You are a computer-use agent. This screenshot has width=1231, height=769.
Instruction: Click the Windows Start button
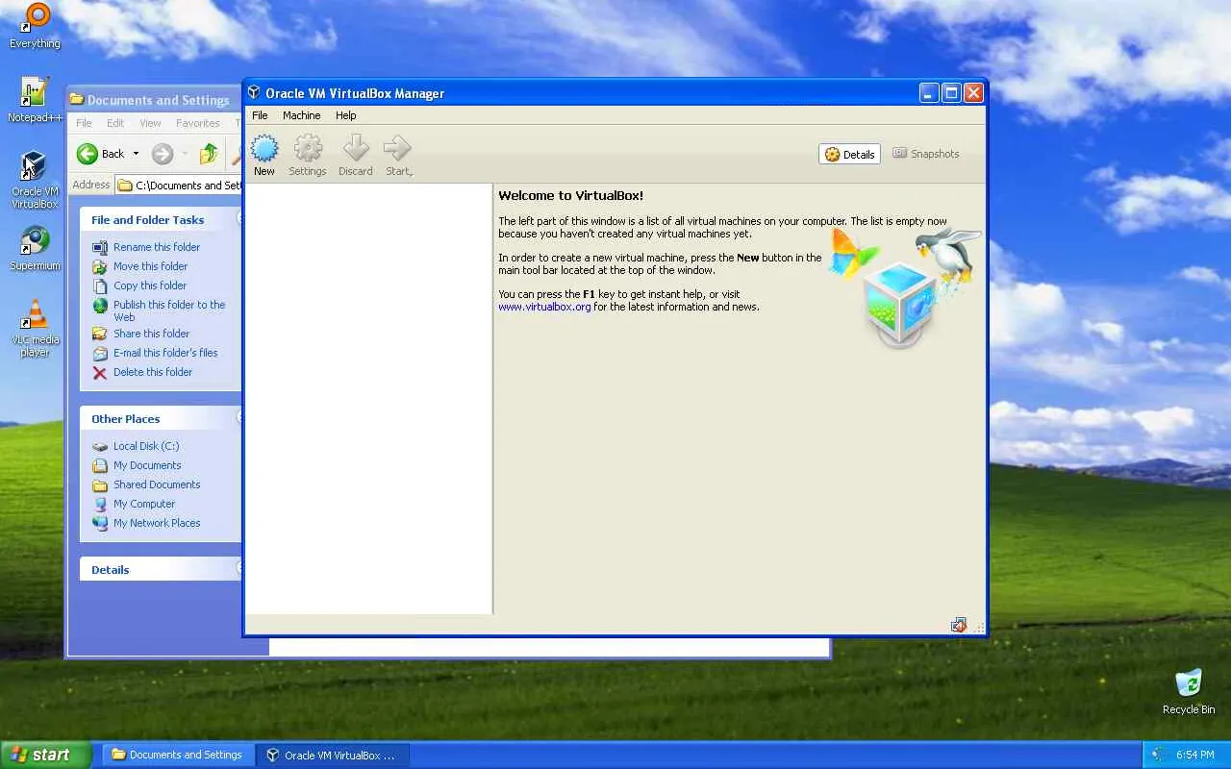click(x=46, y=755)
